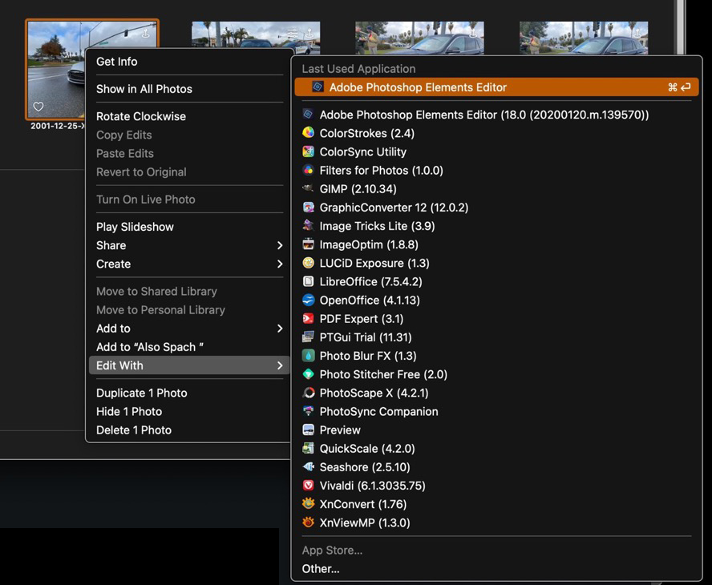Click the Edit With menu label
The height and width of the screenshot is (585, 712).
point(120,365)
